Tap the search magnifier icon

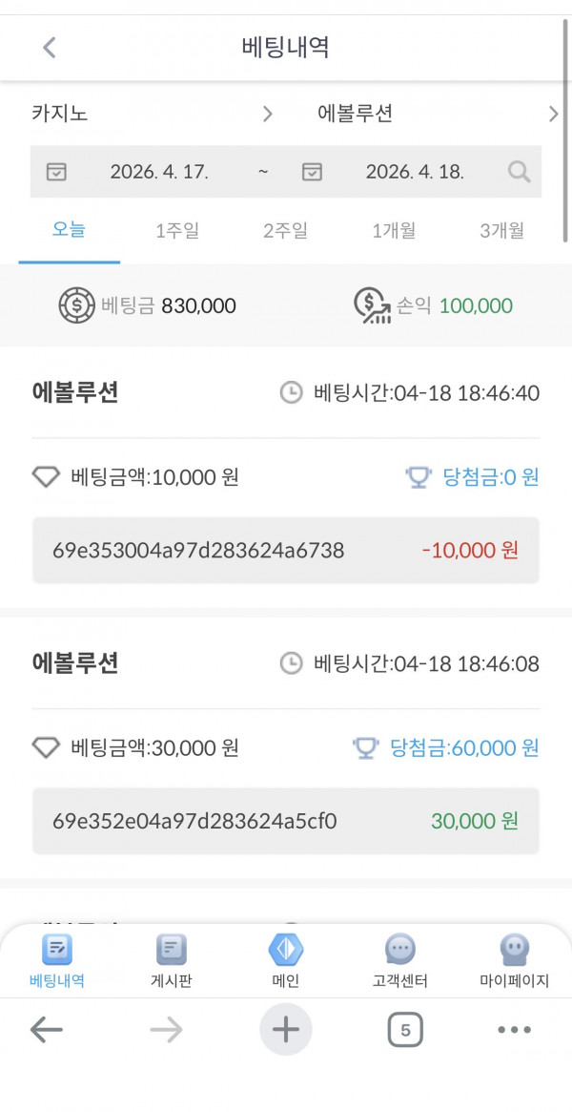point(518,172)
